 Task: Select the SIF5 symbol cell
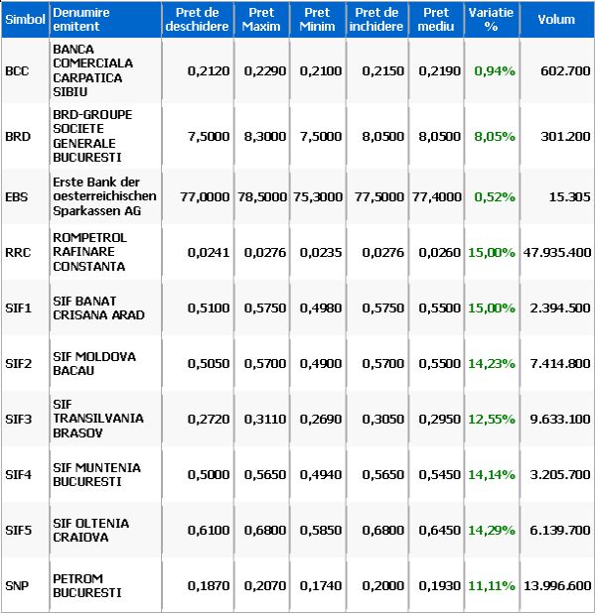point(18,531)
